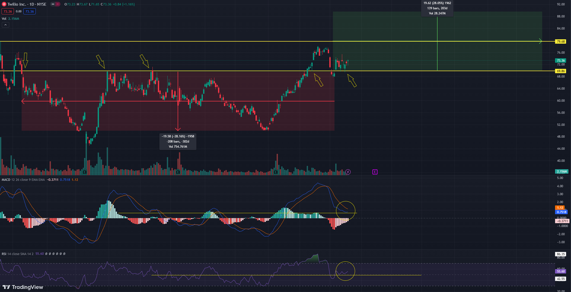The height and width of the screenshot is (292, 571).
Task: Click the purple marker icon below the volume pane
Action: (374, 172)
